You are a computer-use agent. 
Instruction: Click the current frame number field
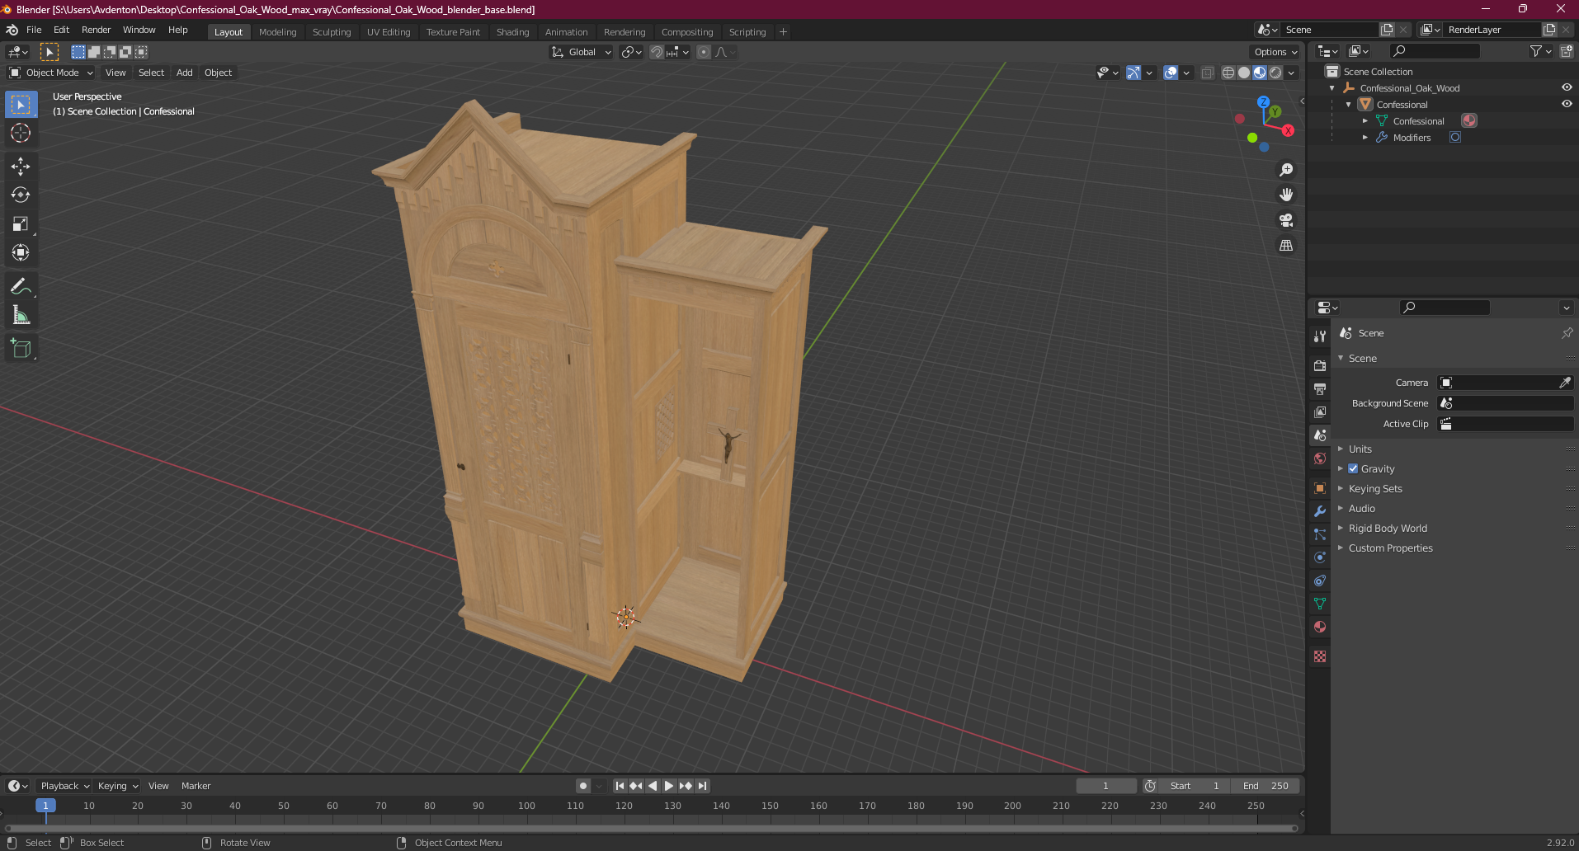(1106, 786)
